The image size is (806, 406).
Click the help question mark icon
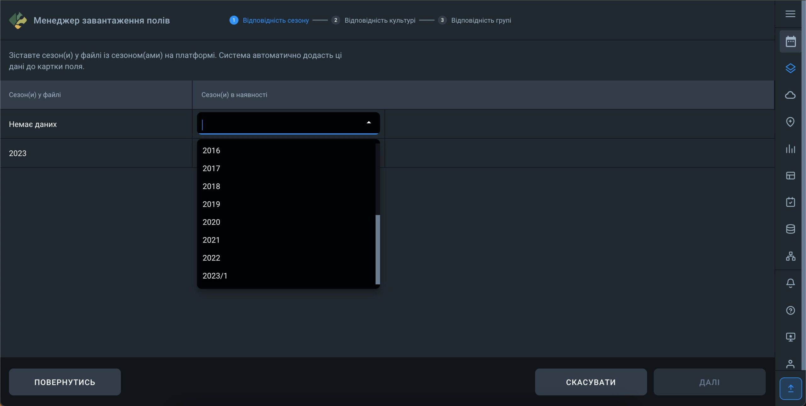[x=790, y=310]
